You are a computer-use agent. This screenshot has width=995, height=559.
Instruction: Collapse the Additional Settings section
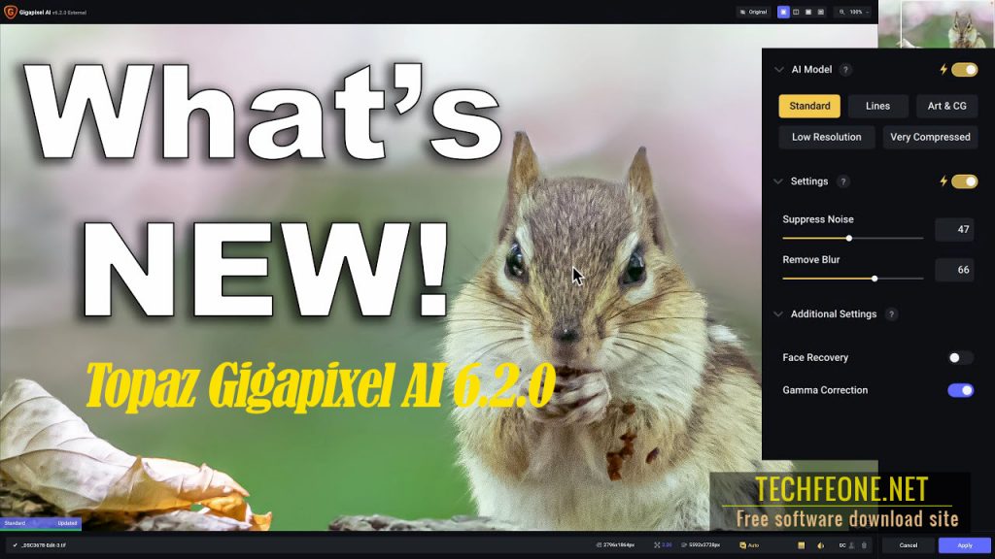click(x=778, y=314)
